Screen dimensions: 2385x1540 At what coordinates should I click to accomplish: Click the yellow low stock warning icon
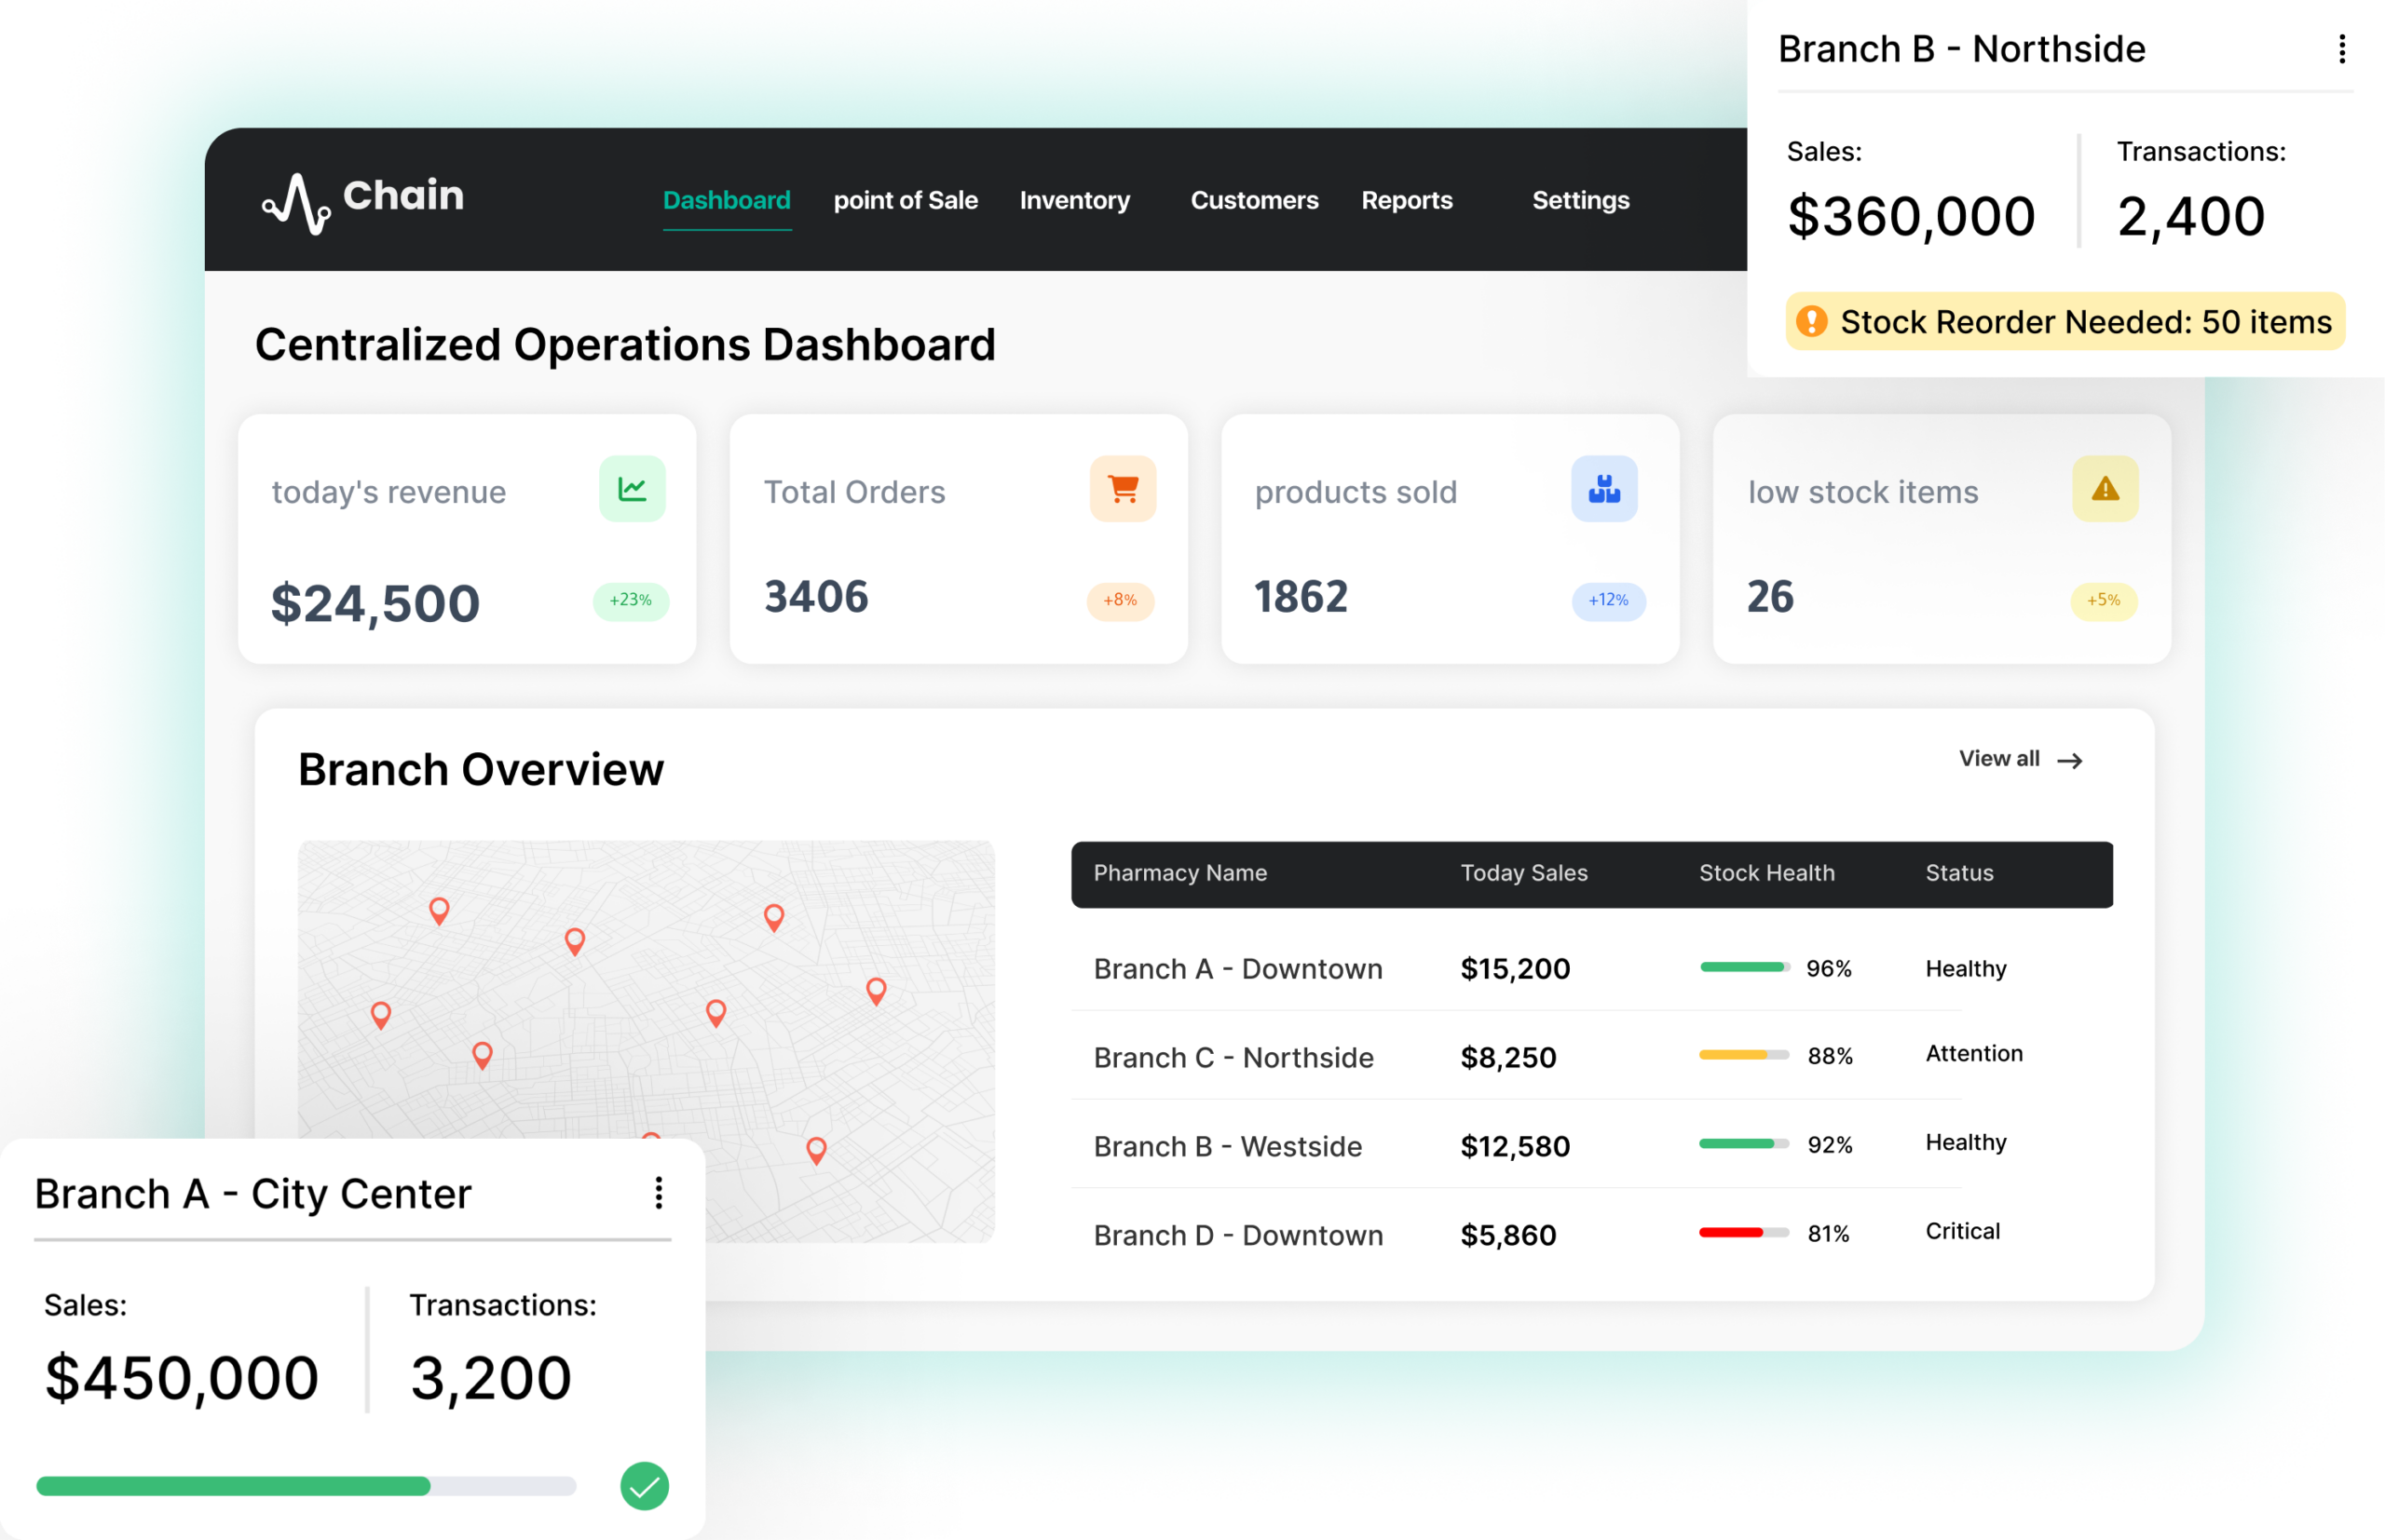tap(2105, 489)
